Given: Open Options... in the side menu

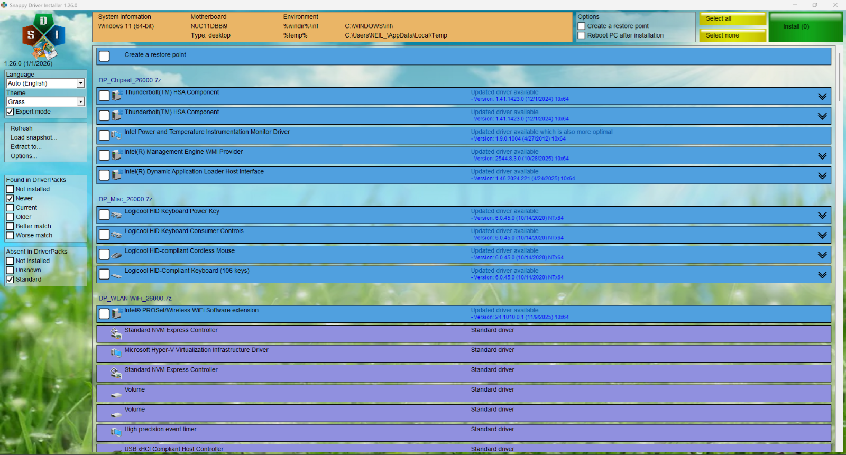Looking at the screenshot, I should pyautogui.click(x=24, y=156).
